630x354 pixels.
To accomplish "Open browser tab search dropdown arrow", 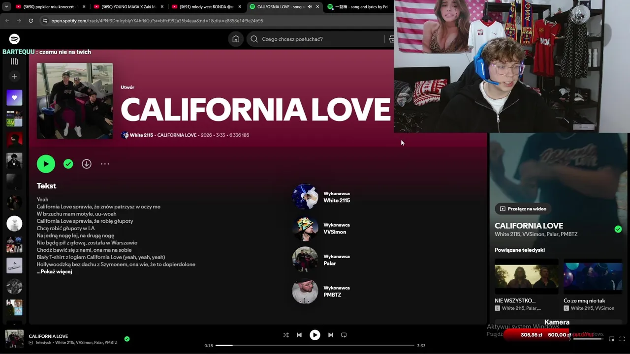I will click(x=6, y=7).
